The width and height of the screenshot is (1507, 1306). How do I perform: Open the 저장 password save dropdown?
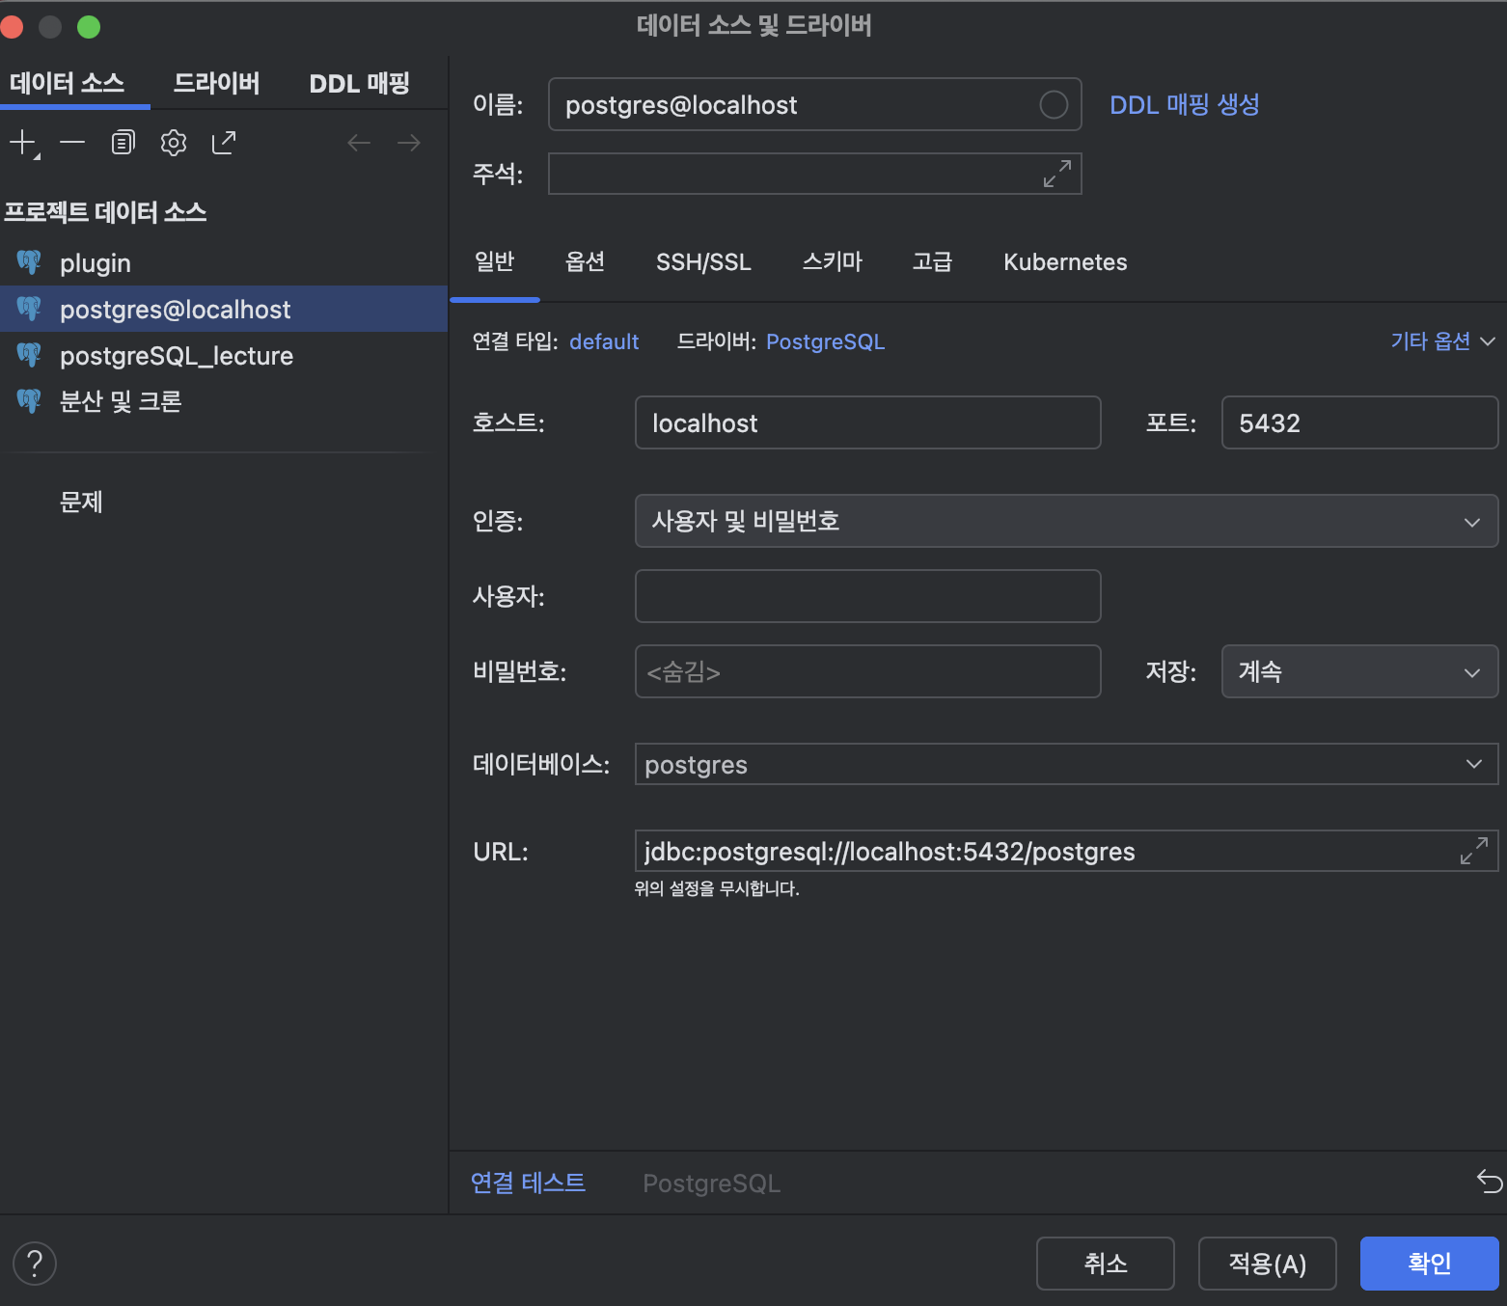pos(1359,671)
